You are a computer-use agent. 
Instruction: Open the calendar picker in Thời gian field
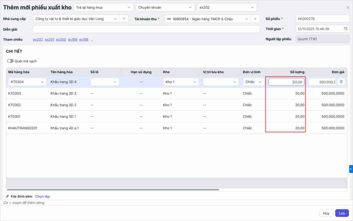(346, 29)
